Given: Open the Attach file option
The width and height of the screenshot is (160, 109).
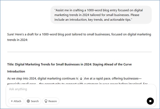Looking at the screenshot, I should click(x=16, y=101).
